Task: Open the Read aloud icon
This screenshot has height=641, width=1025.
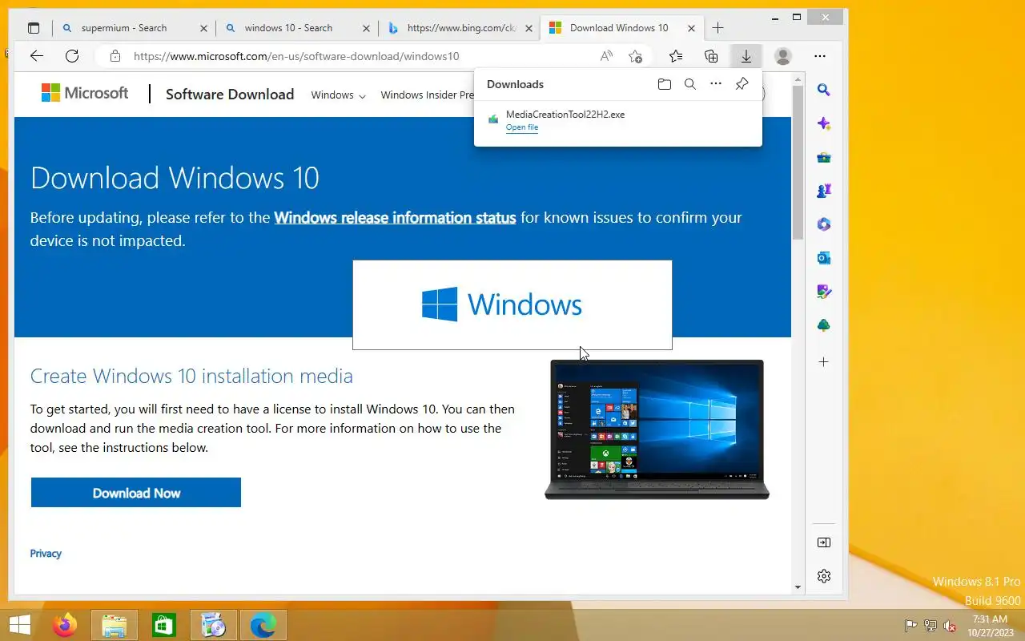Action: click(x=606, y=56)
